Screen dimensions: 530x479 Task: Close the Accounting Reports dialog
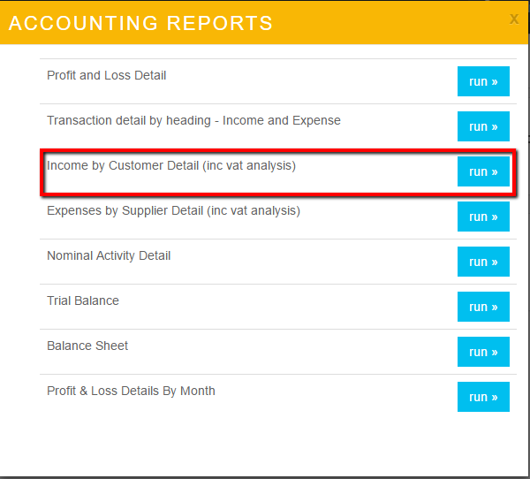tap(514, 19)
